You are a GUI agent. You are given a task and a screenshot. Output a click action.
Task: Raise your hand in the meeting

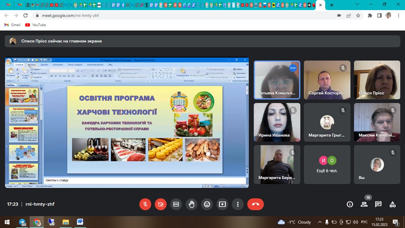click(x=191, y=204)
